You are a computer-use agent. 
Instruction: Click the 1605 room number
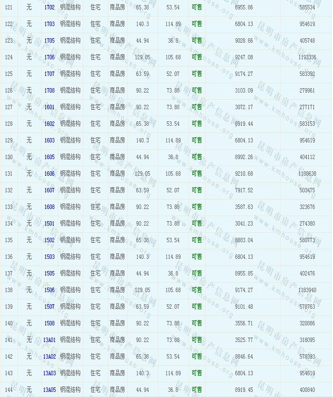tap(49, 157)
